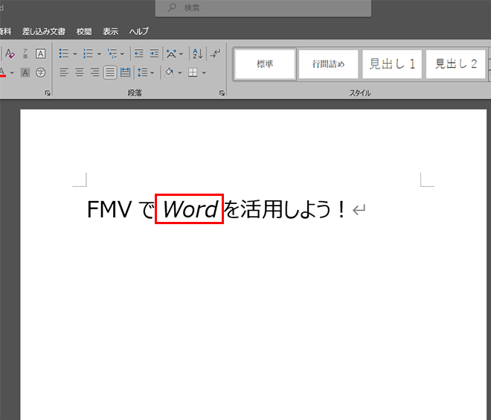This screenshot has height=420, width=491.
Task: Apply a character border (boxed A)
Action: [40, 54]
